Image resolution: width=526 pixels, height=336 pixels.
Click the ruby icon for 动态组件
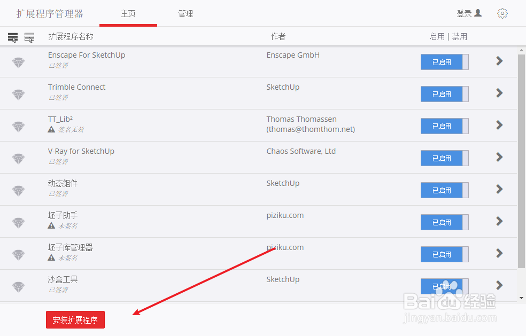click(19, 191)
